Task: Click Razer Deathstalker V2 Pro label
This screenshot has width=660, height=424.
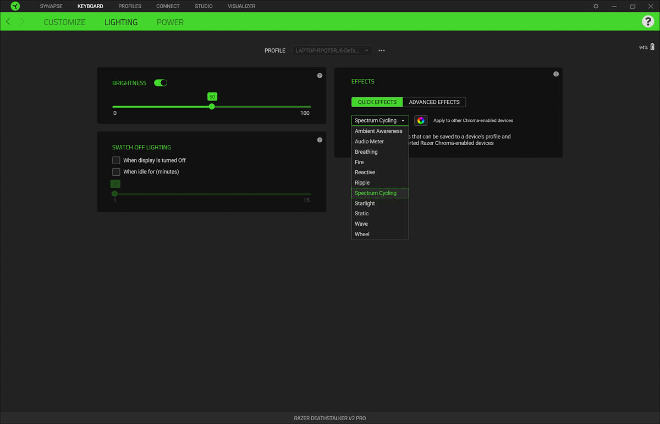Action: tap(330, 419)
